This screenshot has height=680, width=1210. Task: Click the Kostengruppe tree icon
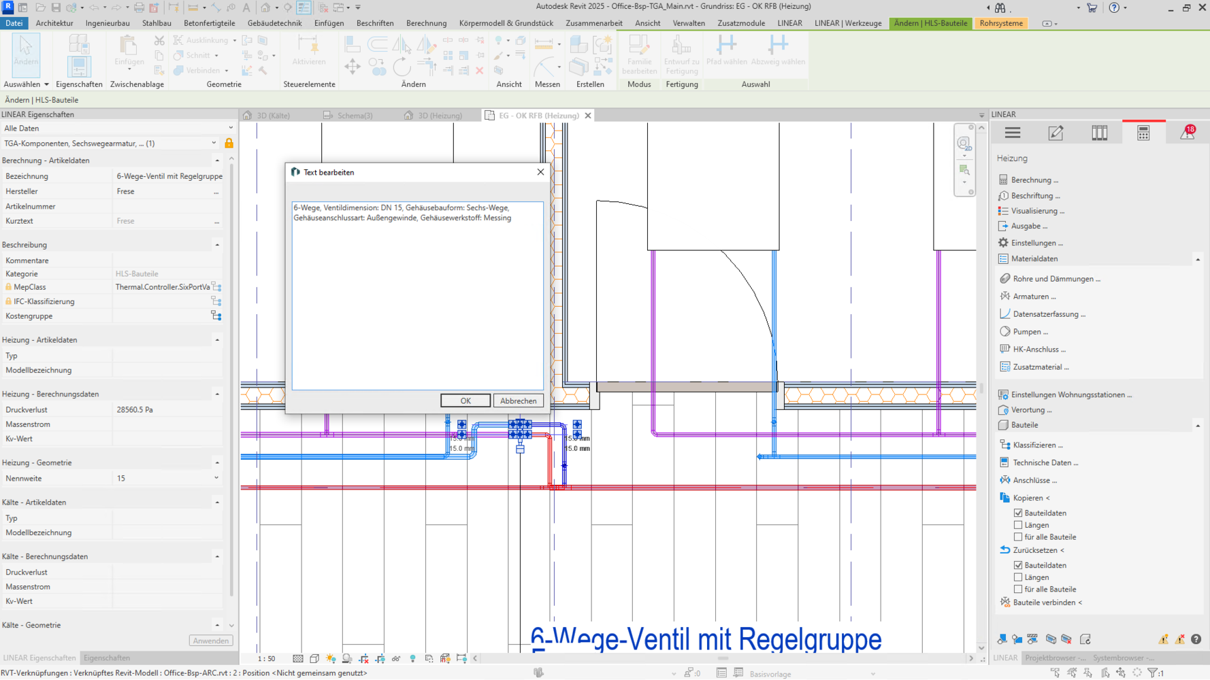point(216,316)
